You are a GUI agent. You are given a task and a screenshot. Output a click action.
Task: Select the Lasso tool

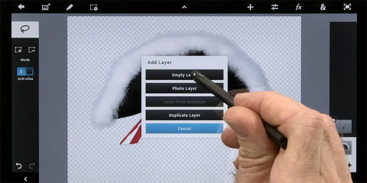pos(25,30)
